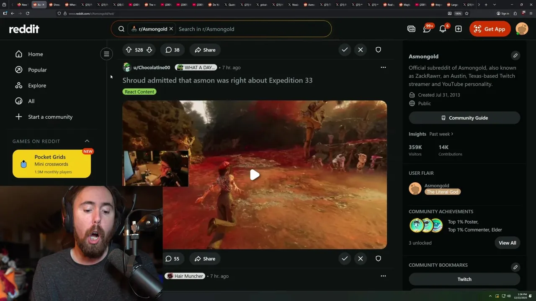The image size is (536, 301).
Task: Click the 14K Contributions stat
Action: pyautogui.click(x=450, y=150)
